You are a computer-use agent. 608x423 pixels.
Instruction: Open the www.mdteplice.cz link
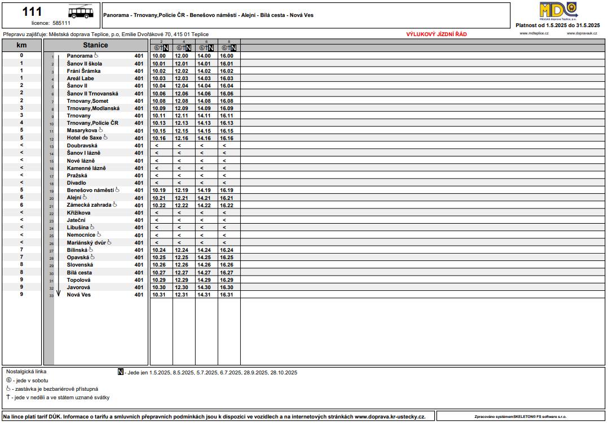click(x=531, y=34)
